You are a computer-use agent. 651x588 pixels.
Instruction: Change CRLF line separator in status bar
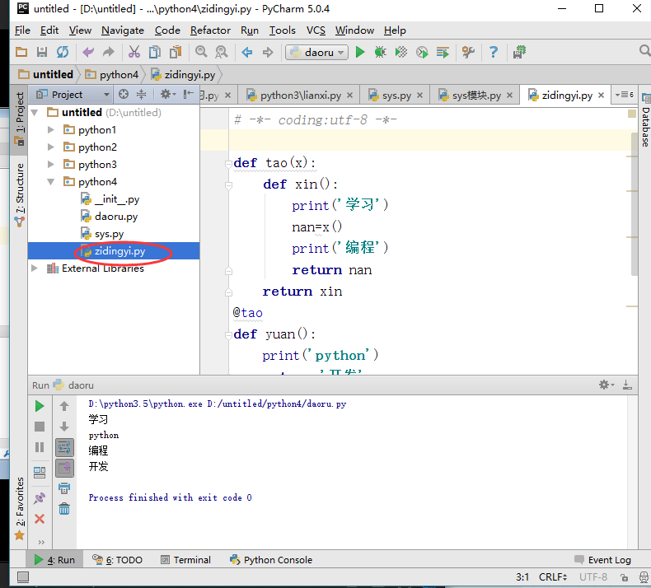(x=553, y=576)
